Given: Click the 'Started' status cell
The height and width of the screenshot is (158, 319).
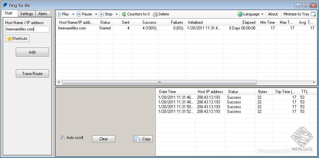Looking at the screenshot, I should (x=105, y=28).
